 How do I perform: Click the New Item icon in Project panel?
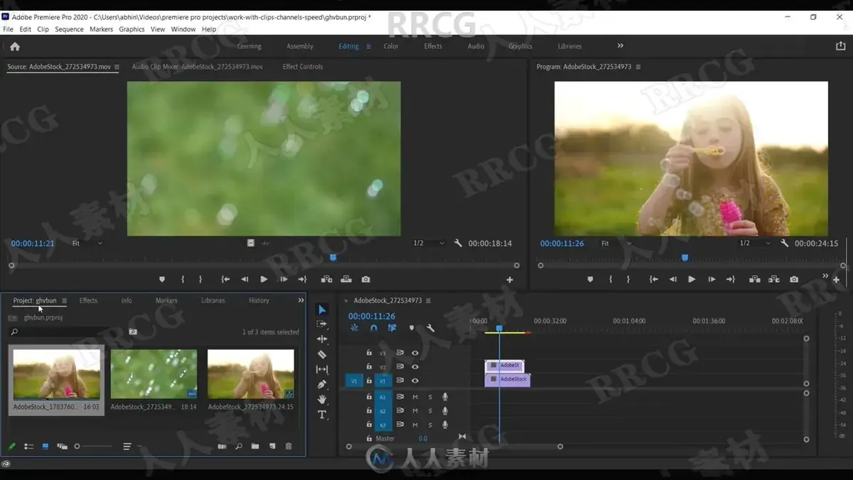point(272,447)
